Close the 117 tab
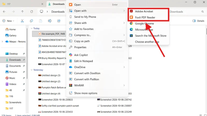The image size is (207, 116). (42, 4)
